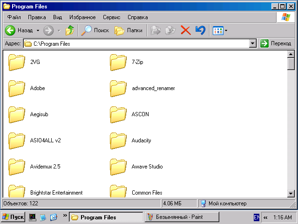Launch Internet Explorer from quick launch

point(54,217)
